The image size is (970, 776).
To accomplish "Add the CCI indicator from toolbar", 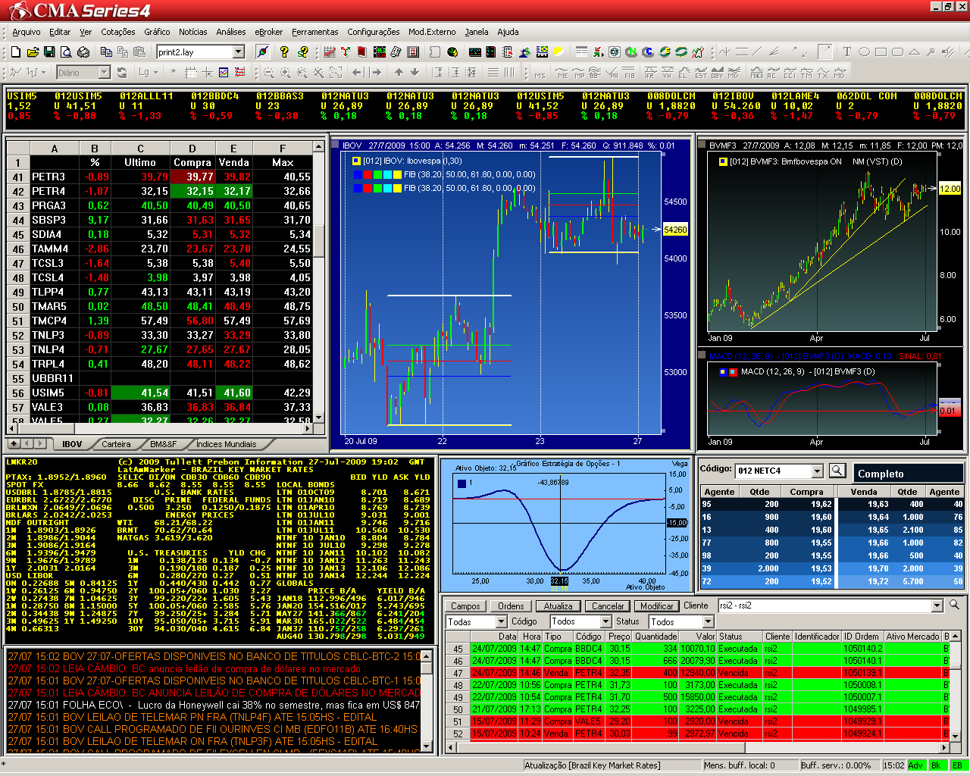I will point(789,73).
